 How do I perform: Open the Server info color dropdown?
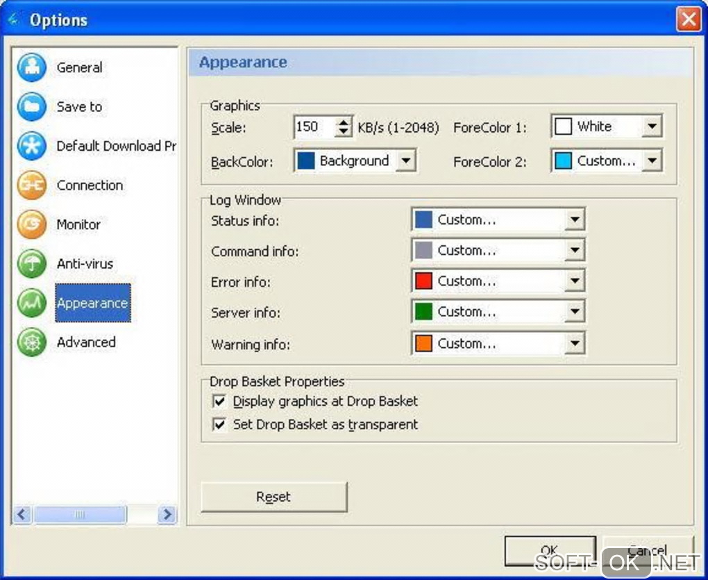point(574,311)
